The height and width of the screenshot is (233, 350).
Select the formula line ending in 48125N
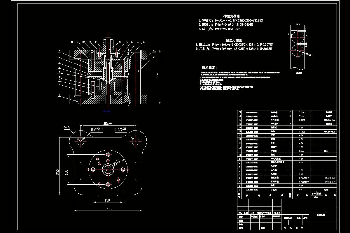click(x=230, y=21)
